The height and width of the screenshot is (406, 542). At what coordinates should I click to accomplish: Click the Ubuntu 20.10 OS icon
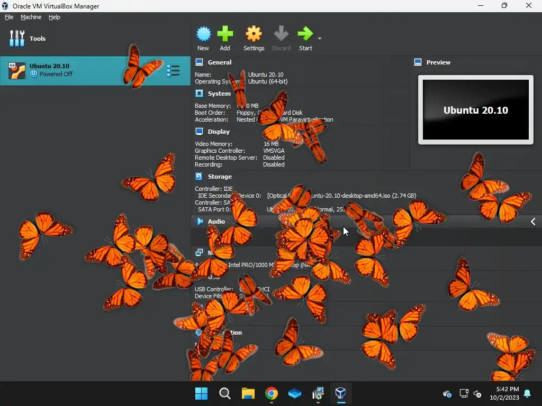[17, 70]
